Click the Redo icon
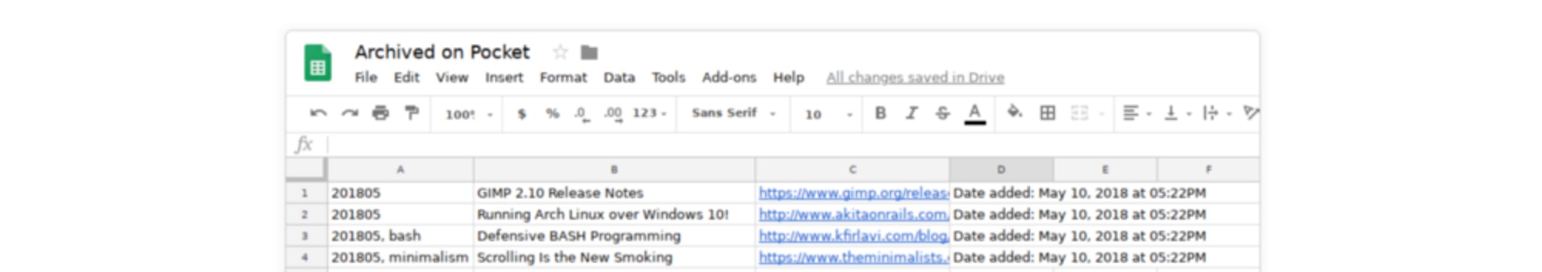Viewport: 1542px width, 272px height. point(350,113)
